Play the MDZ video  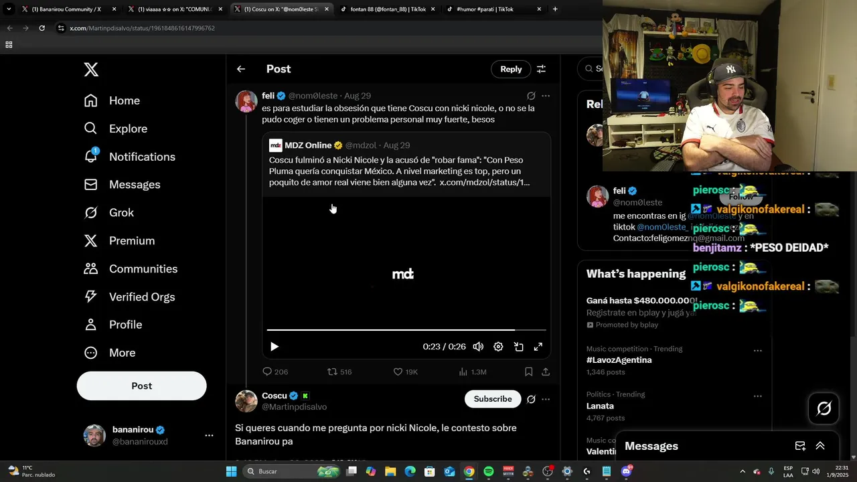274,347
